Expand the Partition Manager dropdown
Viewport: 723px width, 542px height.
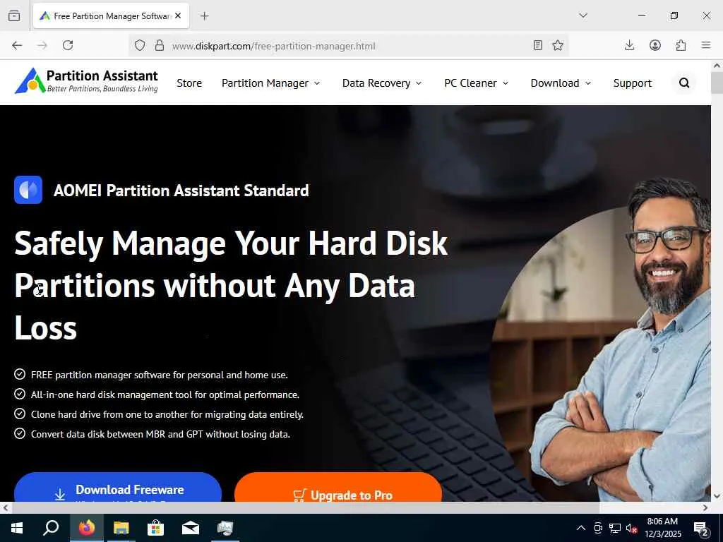[x=270, y=83]
